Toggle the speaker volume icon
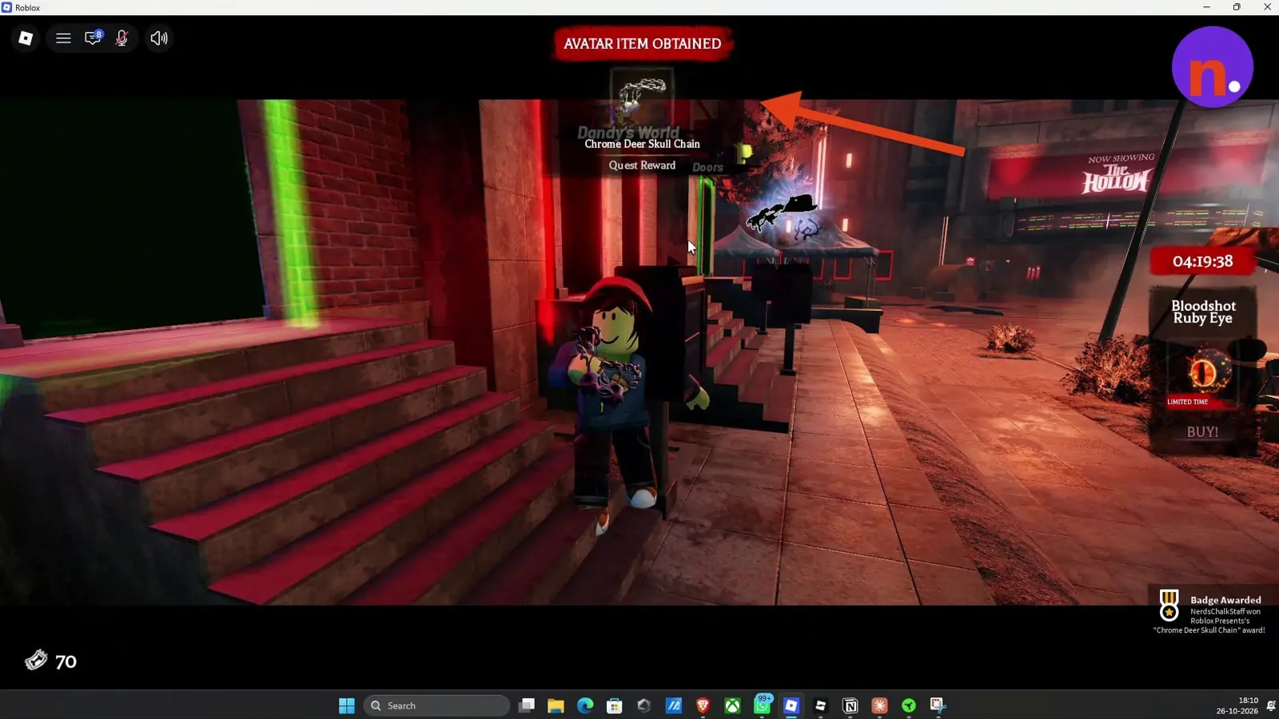 (x=159, y=38)
